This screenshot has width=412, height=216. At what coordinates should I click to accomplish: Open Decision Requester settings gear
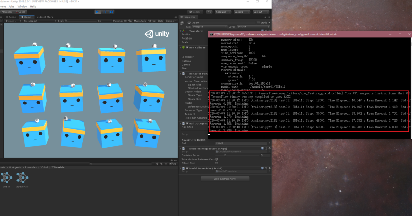pyautogui.click(x=269, y=148)
